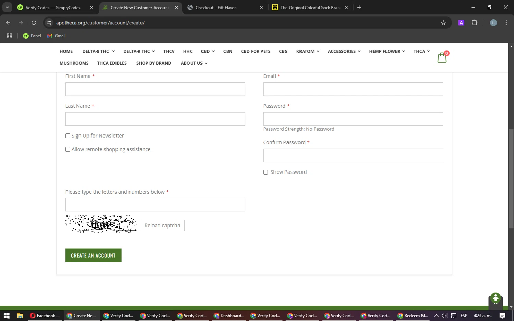Open the SHOP BY BRAND menu item
This screenshot has width=514, height=321.
154,63
